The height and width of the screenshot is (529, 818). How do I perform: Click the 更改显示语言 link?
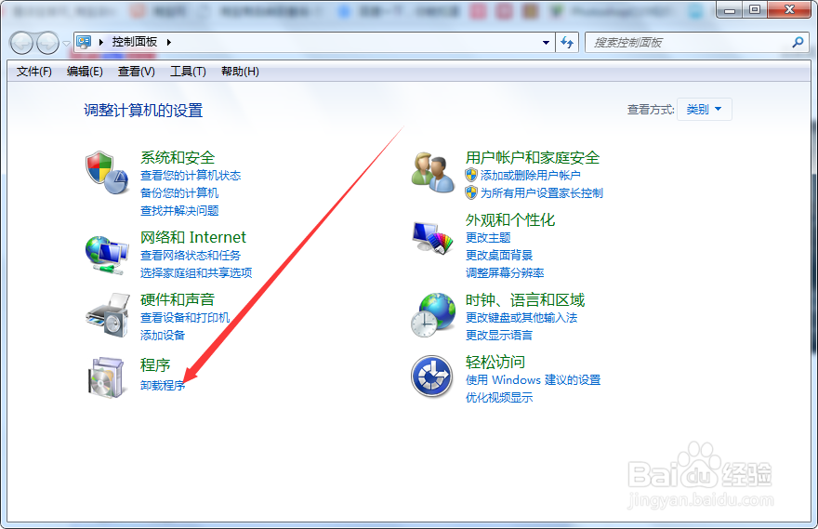click(x=499, y=336)
